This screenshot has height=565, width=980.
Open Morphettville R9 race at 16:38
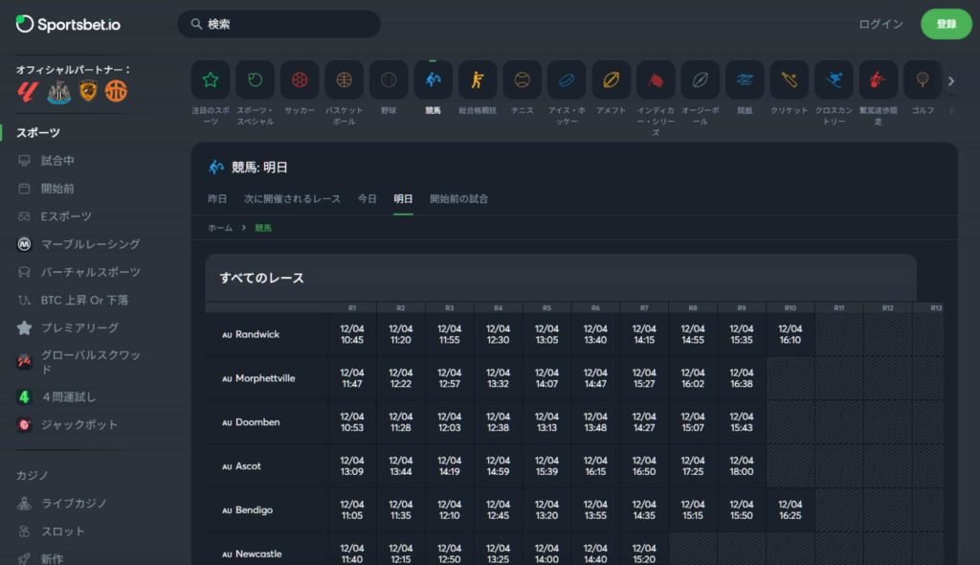click(742, 378)
